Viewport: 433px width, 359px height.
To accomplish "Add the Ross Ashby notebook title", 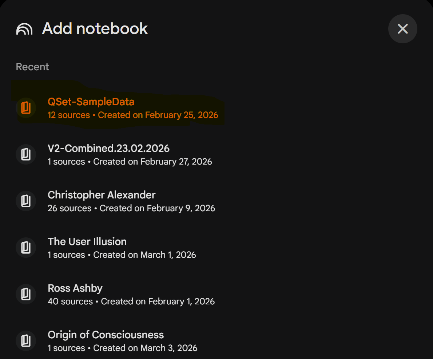I will 75,288.
